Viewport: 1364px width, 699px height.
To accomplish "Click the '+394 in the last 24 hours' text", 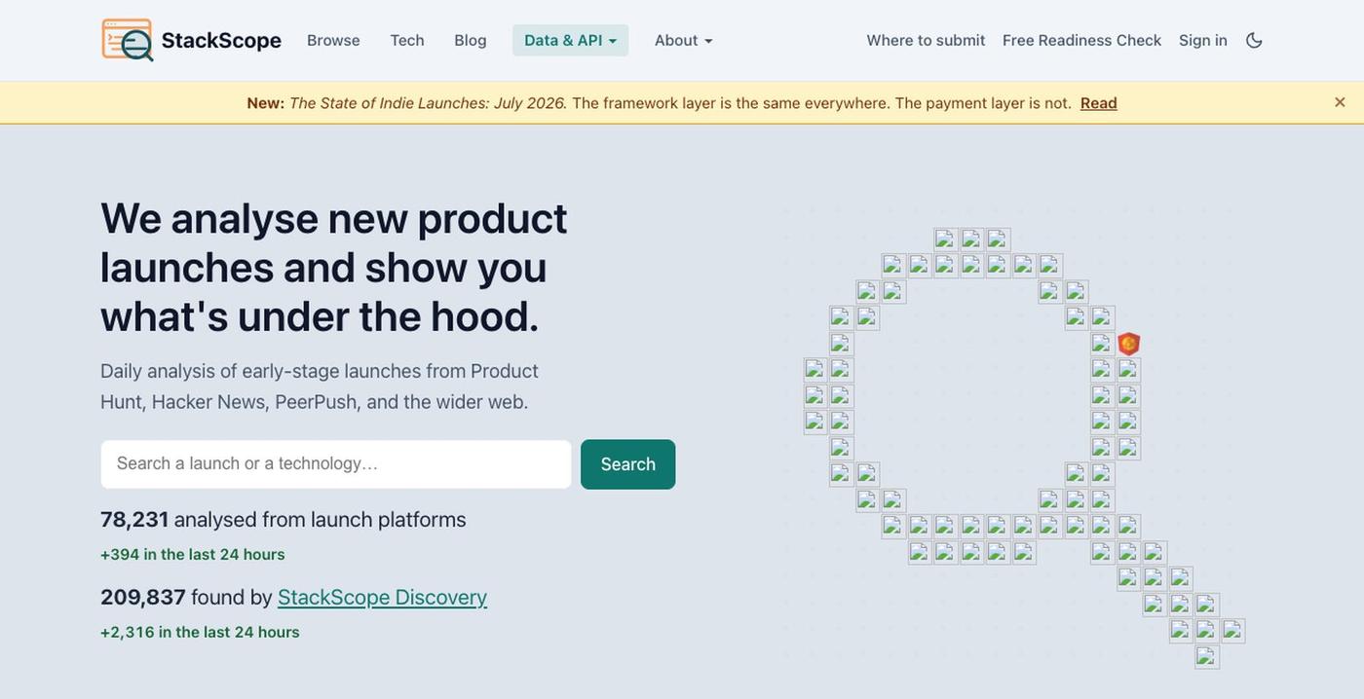I will click(193, 554).
